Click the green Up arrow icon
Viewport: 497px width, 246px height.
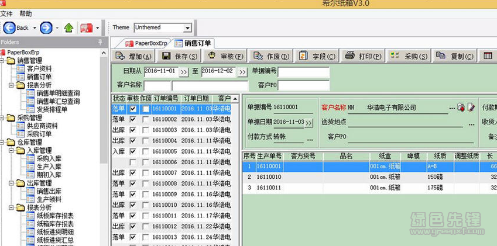click(x=68, y=28)
